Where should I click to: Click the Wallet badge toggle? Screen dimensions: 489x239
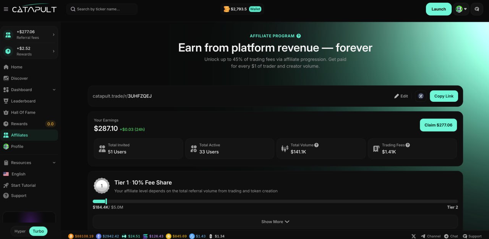(x=255, y=9)
